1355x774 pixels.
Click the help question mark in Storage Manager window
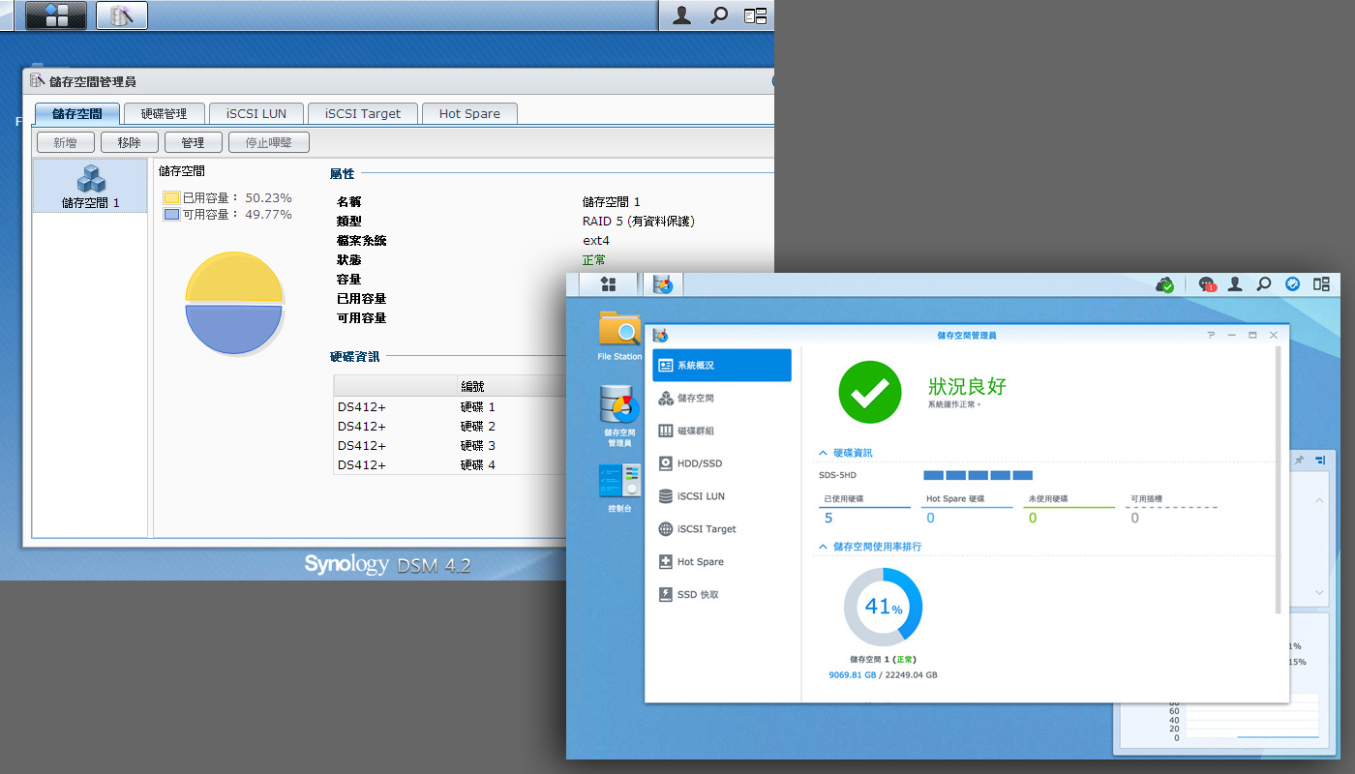[x=1211, y=335]
